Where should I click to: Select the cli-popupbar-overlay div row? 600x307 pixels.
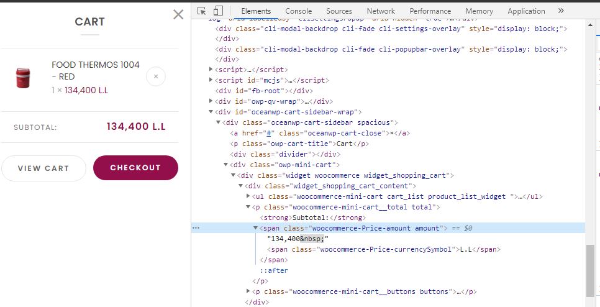[391, 49]
